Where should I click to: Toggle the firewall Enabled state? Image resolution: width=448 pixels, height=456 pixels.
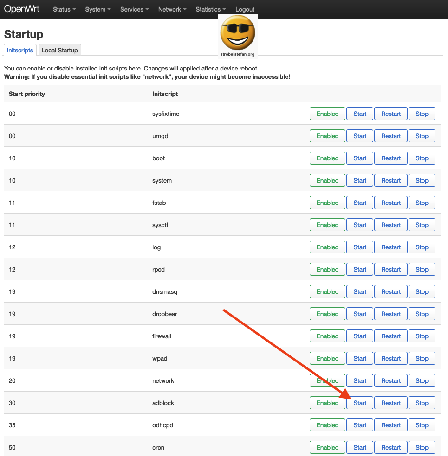(x=327, y=336)
